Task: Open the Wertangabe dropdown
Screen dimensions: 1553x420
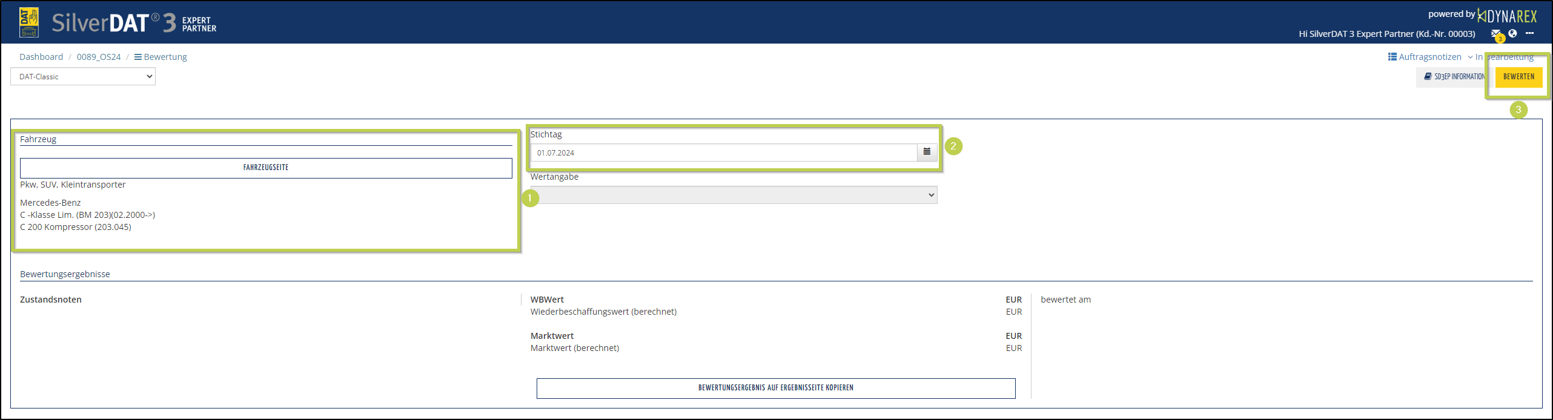Action: point(733,195)
